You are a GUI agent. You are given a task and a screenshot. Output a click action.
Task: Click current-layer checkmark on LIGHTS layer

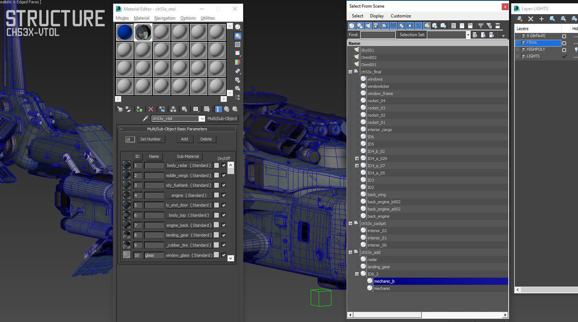(564, 57)
